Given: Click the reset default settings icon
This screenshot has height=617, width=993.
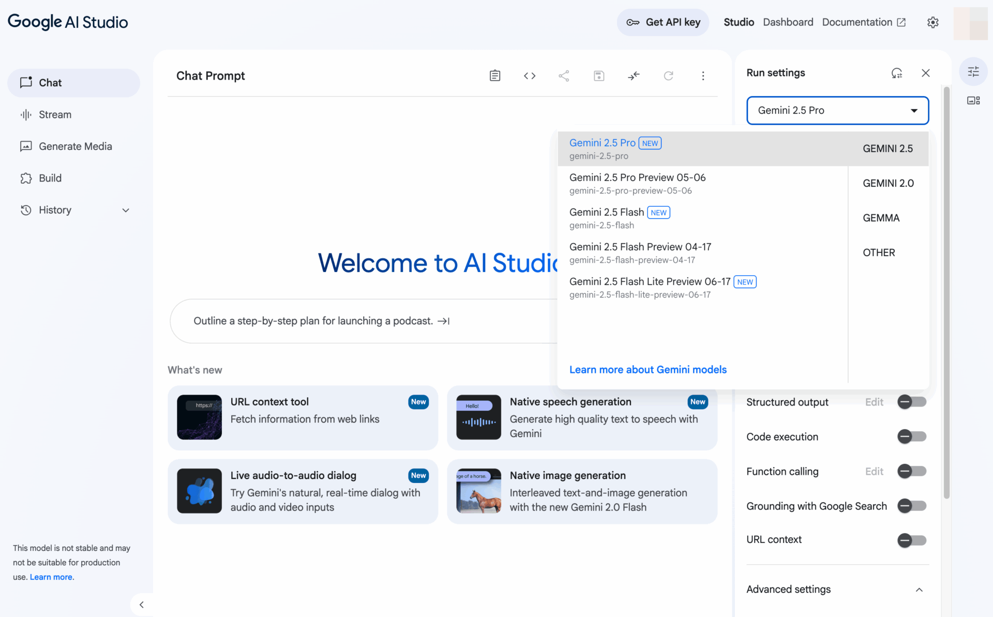Looking at the screenshot, I should pos(896,73).
